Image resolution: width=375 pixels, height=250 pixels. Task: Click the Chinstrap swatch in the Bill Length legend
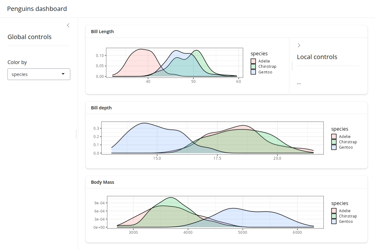253,67
